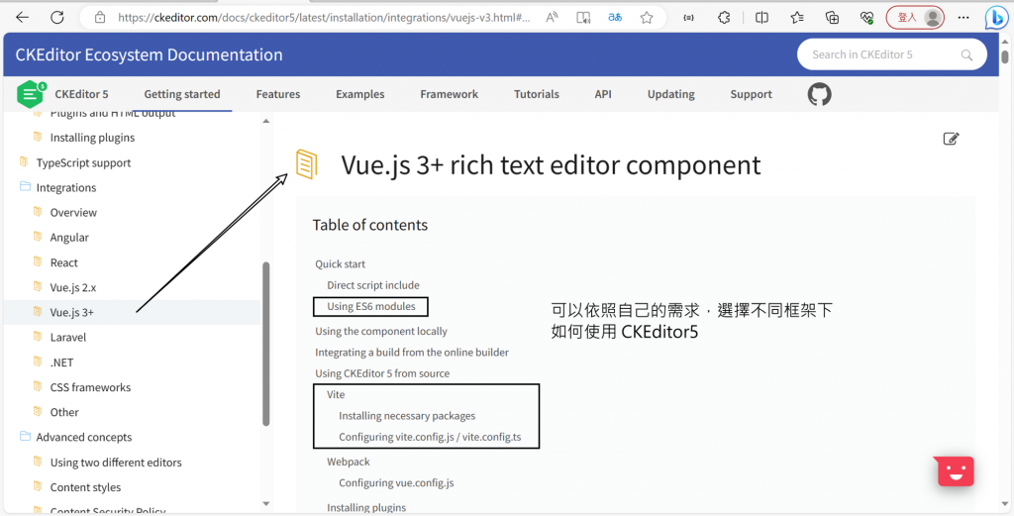This screenshot has height=516, width=1014.
Task: Click the profile sign-in button
Action: tap(915, 18)
